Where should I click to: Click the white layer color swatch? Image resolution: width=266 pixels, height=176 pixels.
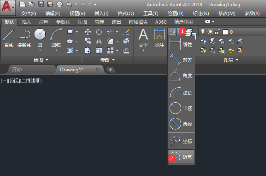point(225,32)
